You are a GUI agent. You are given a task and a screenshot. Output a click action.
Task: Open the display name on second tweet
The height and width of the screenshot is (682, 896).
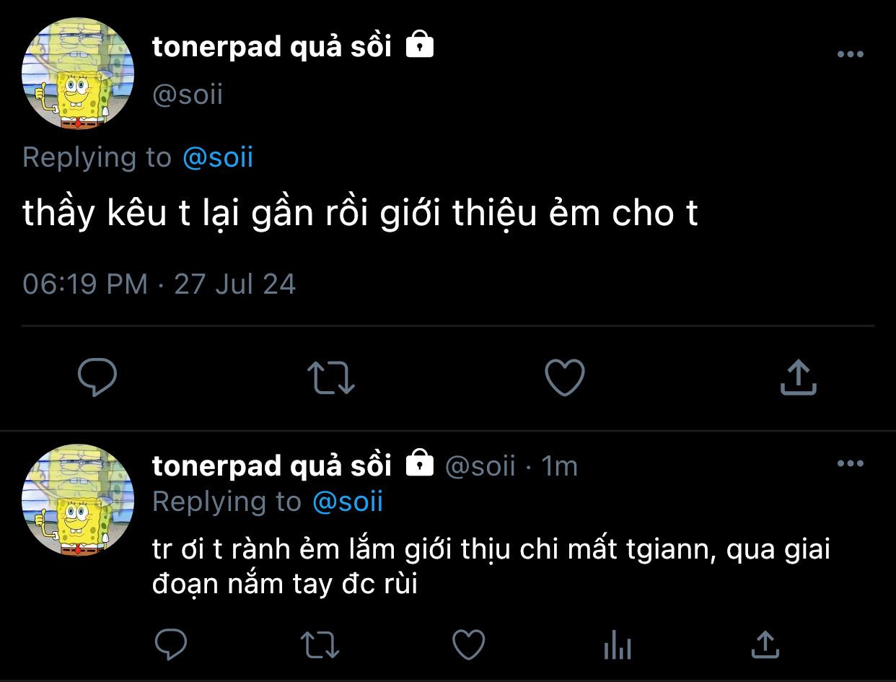tap(272, 465)
